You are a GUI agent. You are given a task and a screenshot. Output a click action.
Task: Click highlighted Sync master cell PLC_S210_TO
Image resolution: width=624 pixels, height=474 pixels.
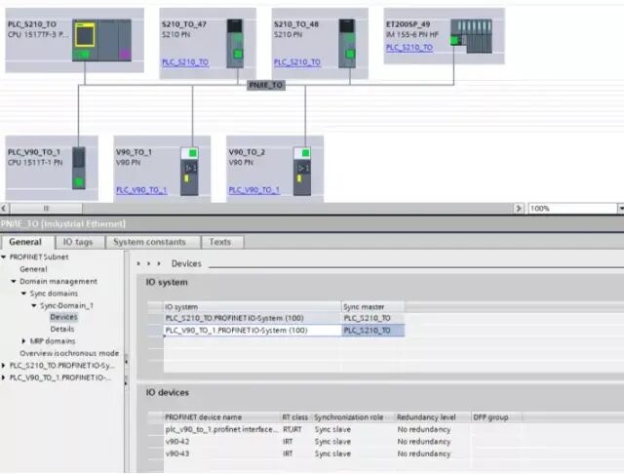tap(372, 331)
